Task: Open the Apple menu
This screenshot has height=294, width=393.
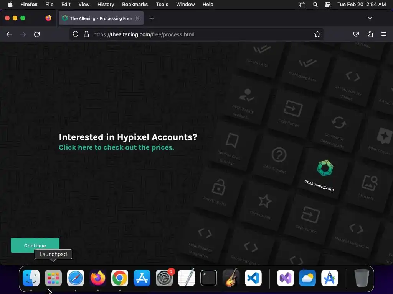Action: [x=10, y=5]
